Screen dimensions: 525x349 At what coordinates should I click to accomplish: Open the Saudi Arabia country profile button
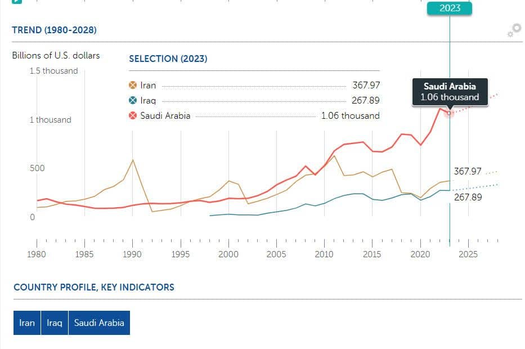99,323
